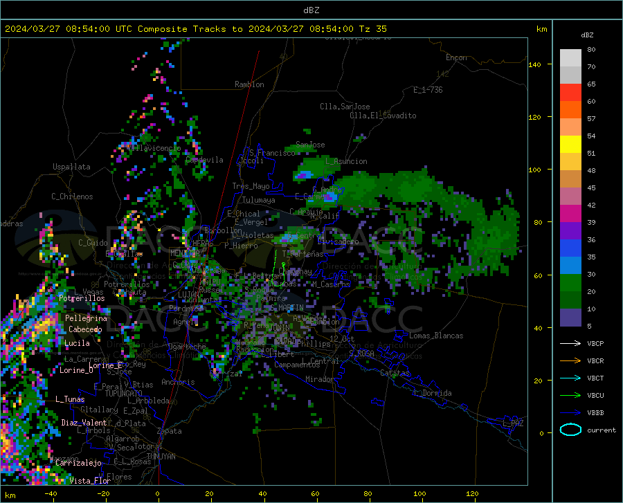The width and height of the screenshot is (623, 503).
Task: Select the blue 36 dBZ color swatch
Action: 570,248
